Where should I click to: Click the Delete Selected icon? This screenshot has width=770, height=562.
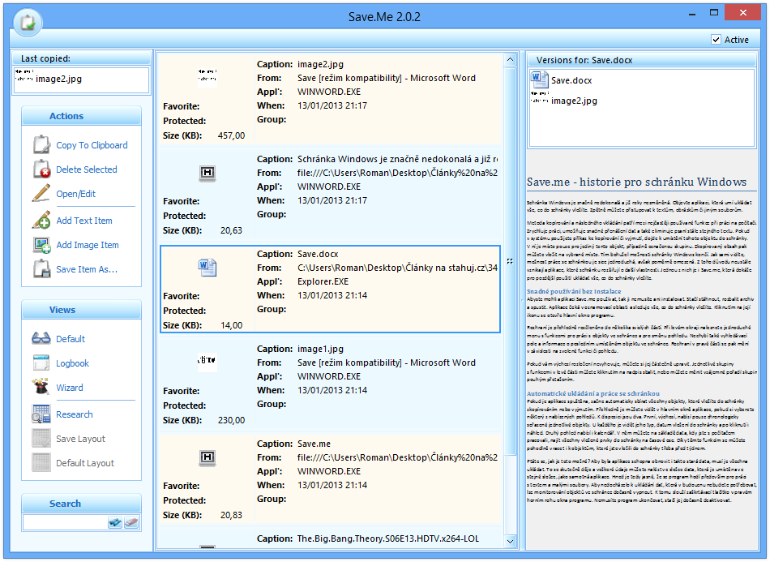(41, 169)
